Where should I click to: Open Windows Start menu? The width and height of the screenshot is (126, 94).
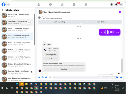[x=2, y=88]
